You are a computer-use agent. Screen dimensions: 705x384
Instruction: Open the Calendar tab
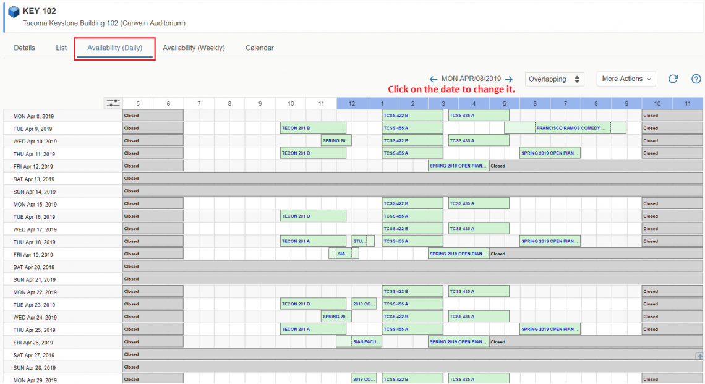259,48
